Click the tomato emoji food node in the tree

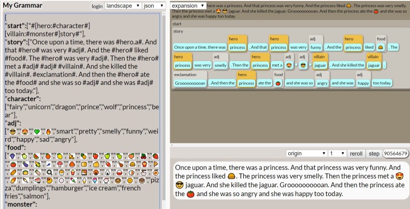pyautogui.click(x=277, y=83)
